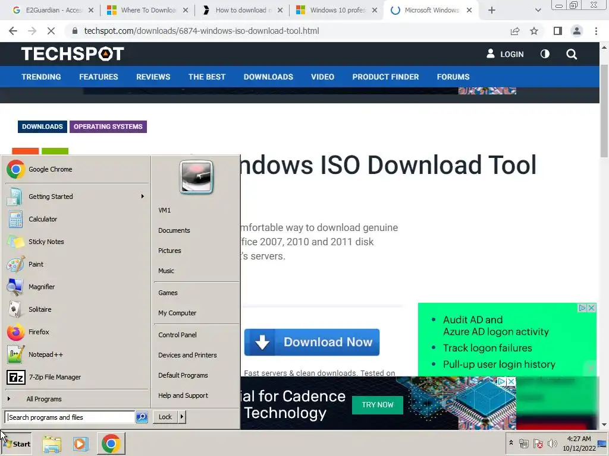Open Chrome side panel icon
The width and height of the screenshot is (609, 456).
(558, 31)
